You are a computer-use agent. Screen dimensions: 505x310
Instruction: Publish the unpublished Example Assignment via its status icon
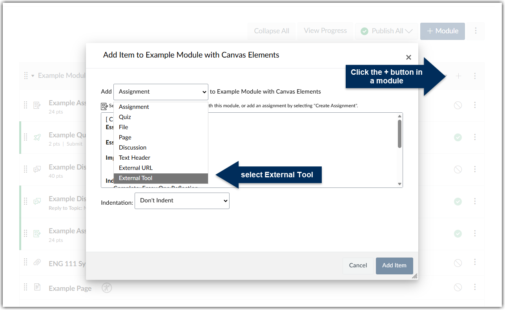coord(458,105)
